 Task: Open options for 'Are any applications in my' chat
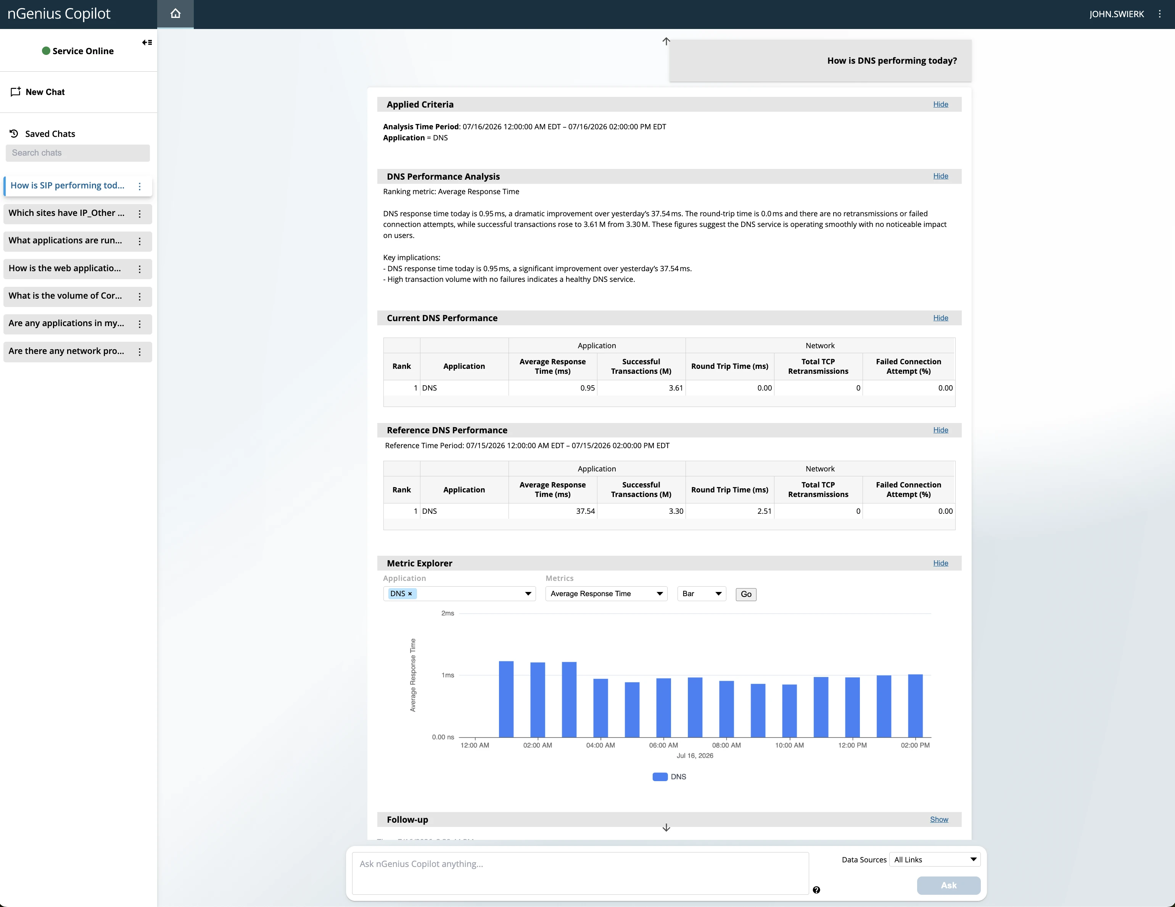pos(140,324)
